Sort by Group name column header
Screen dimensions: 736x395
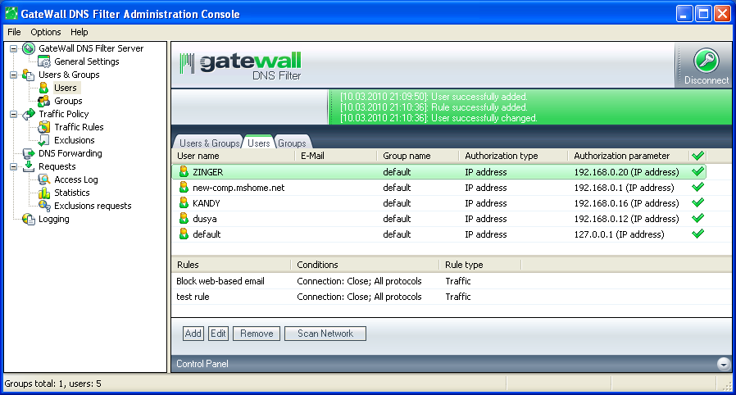click(x=418, y=156)
